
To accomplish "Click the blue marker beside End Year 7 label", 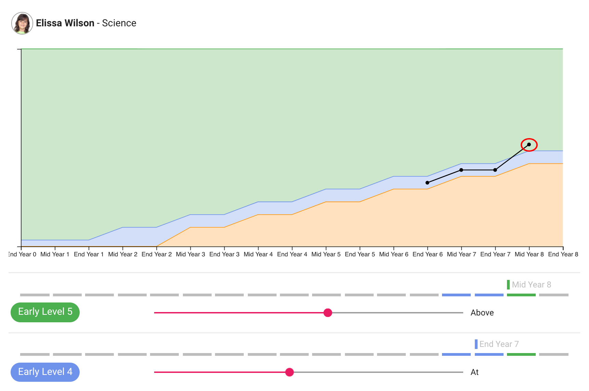I will click(476, 344).
